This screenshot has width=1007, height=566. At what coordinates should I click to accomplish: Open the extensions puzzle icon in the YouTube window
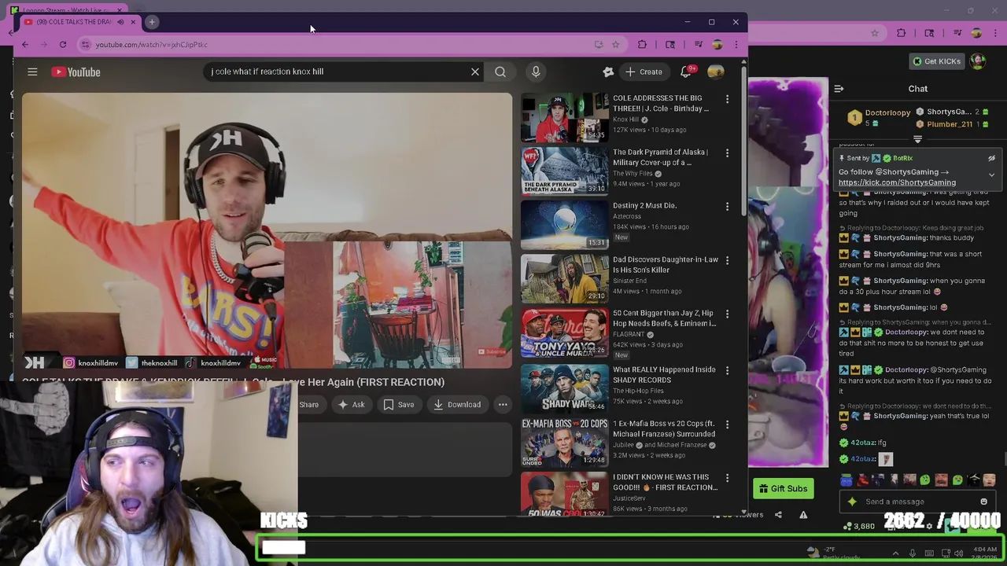(642, 44)
